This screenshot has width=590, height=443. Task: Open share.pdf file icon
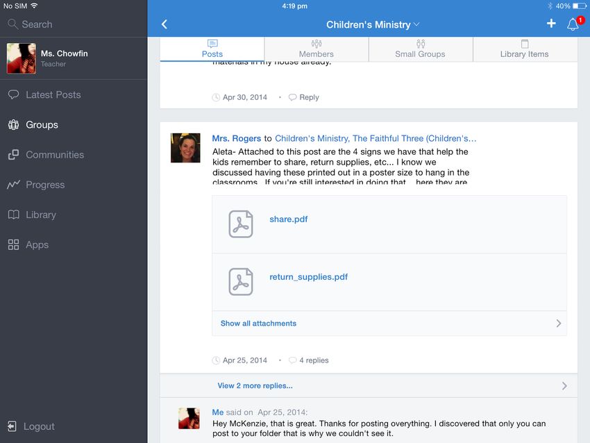pyautogui.click(x=241, y=224)
